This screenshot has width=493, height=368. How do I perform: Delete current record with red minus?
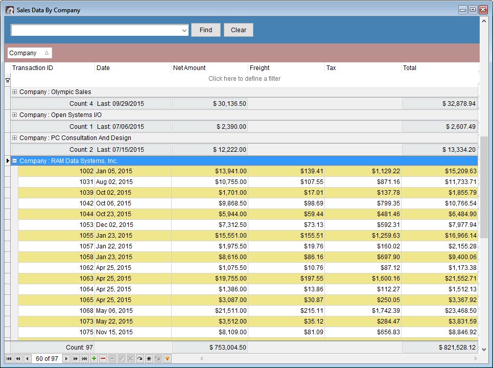tap(103, 359)
